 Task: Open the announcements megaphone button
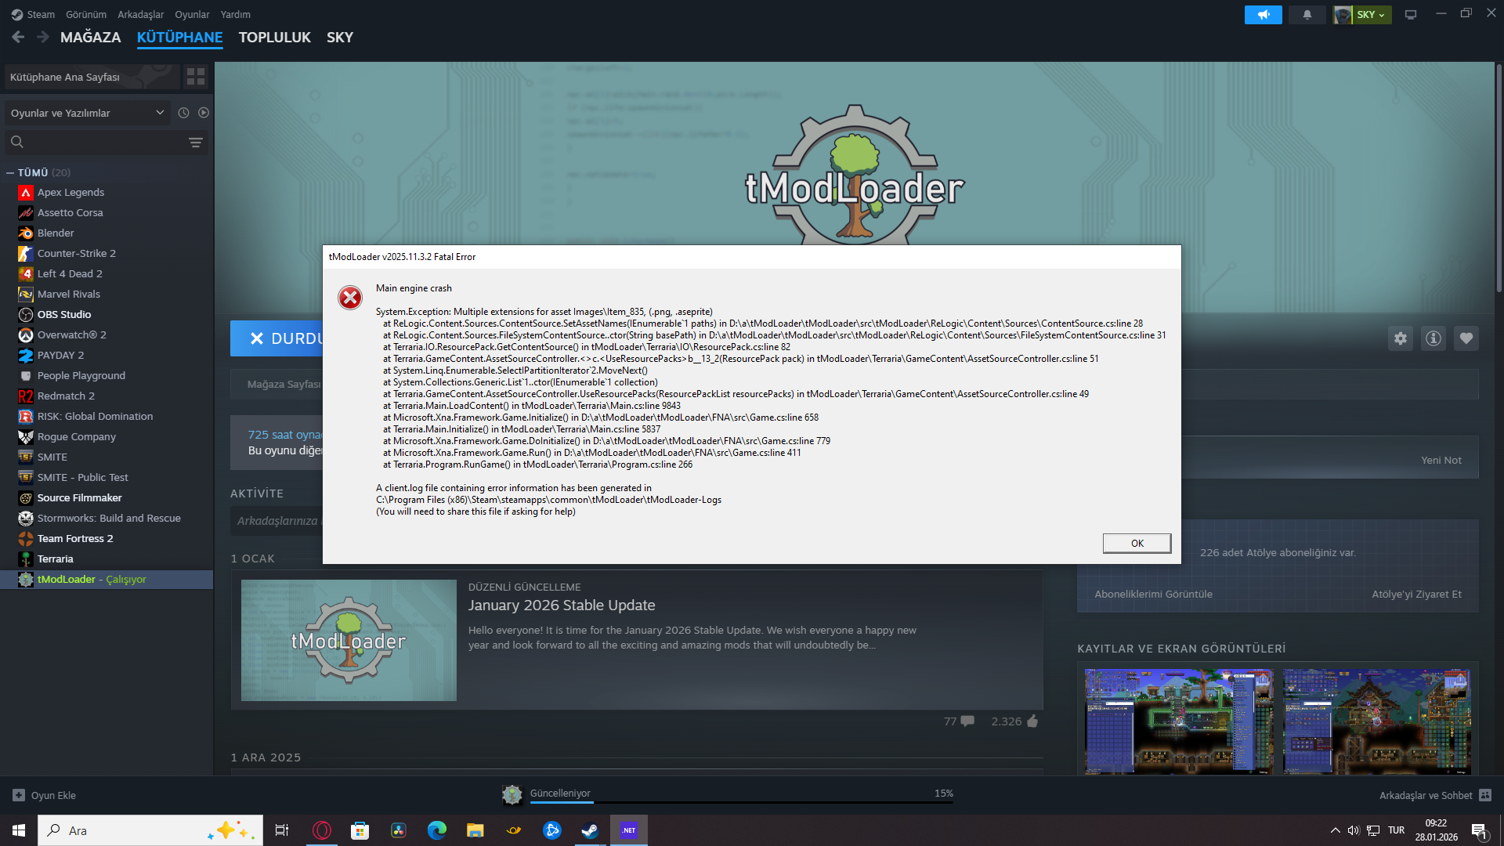(1264, 15)
